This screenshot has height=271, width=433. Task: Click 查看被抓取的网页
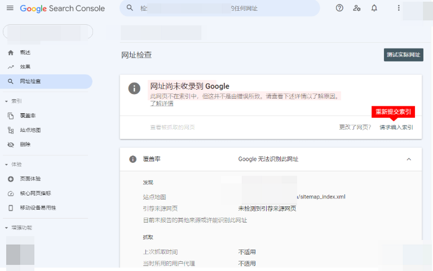pos(173,127)
